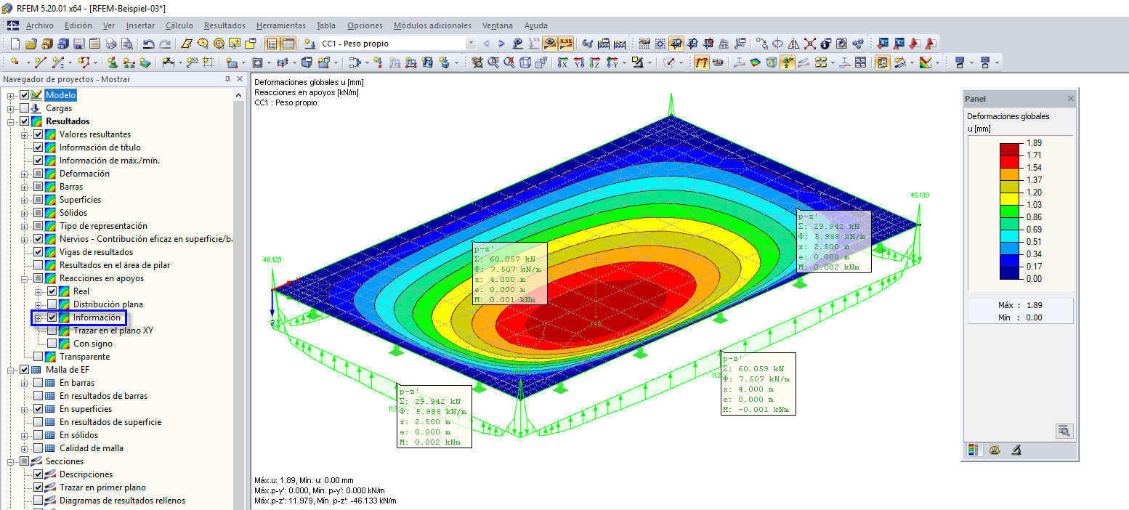This screenshot has height=510, width=1129.
Task: Uncheck Información de título checkbox
Action: coord(39,147)
